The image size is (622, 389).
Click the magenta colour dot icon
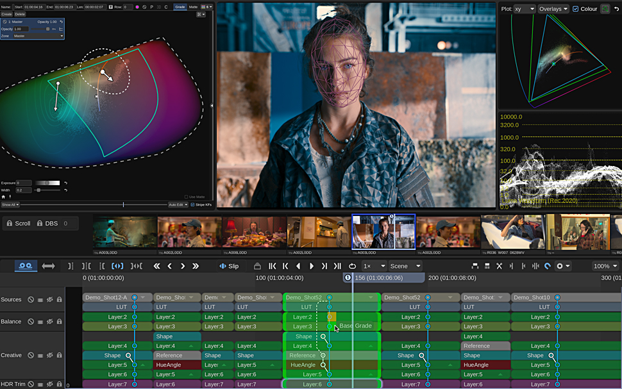[x=137, y=7]
